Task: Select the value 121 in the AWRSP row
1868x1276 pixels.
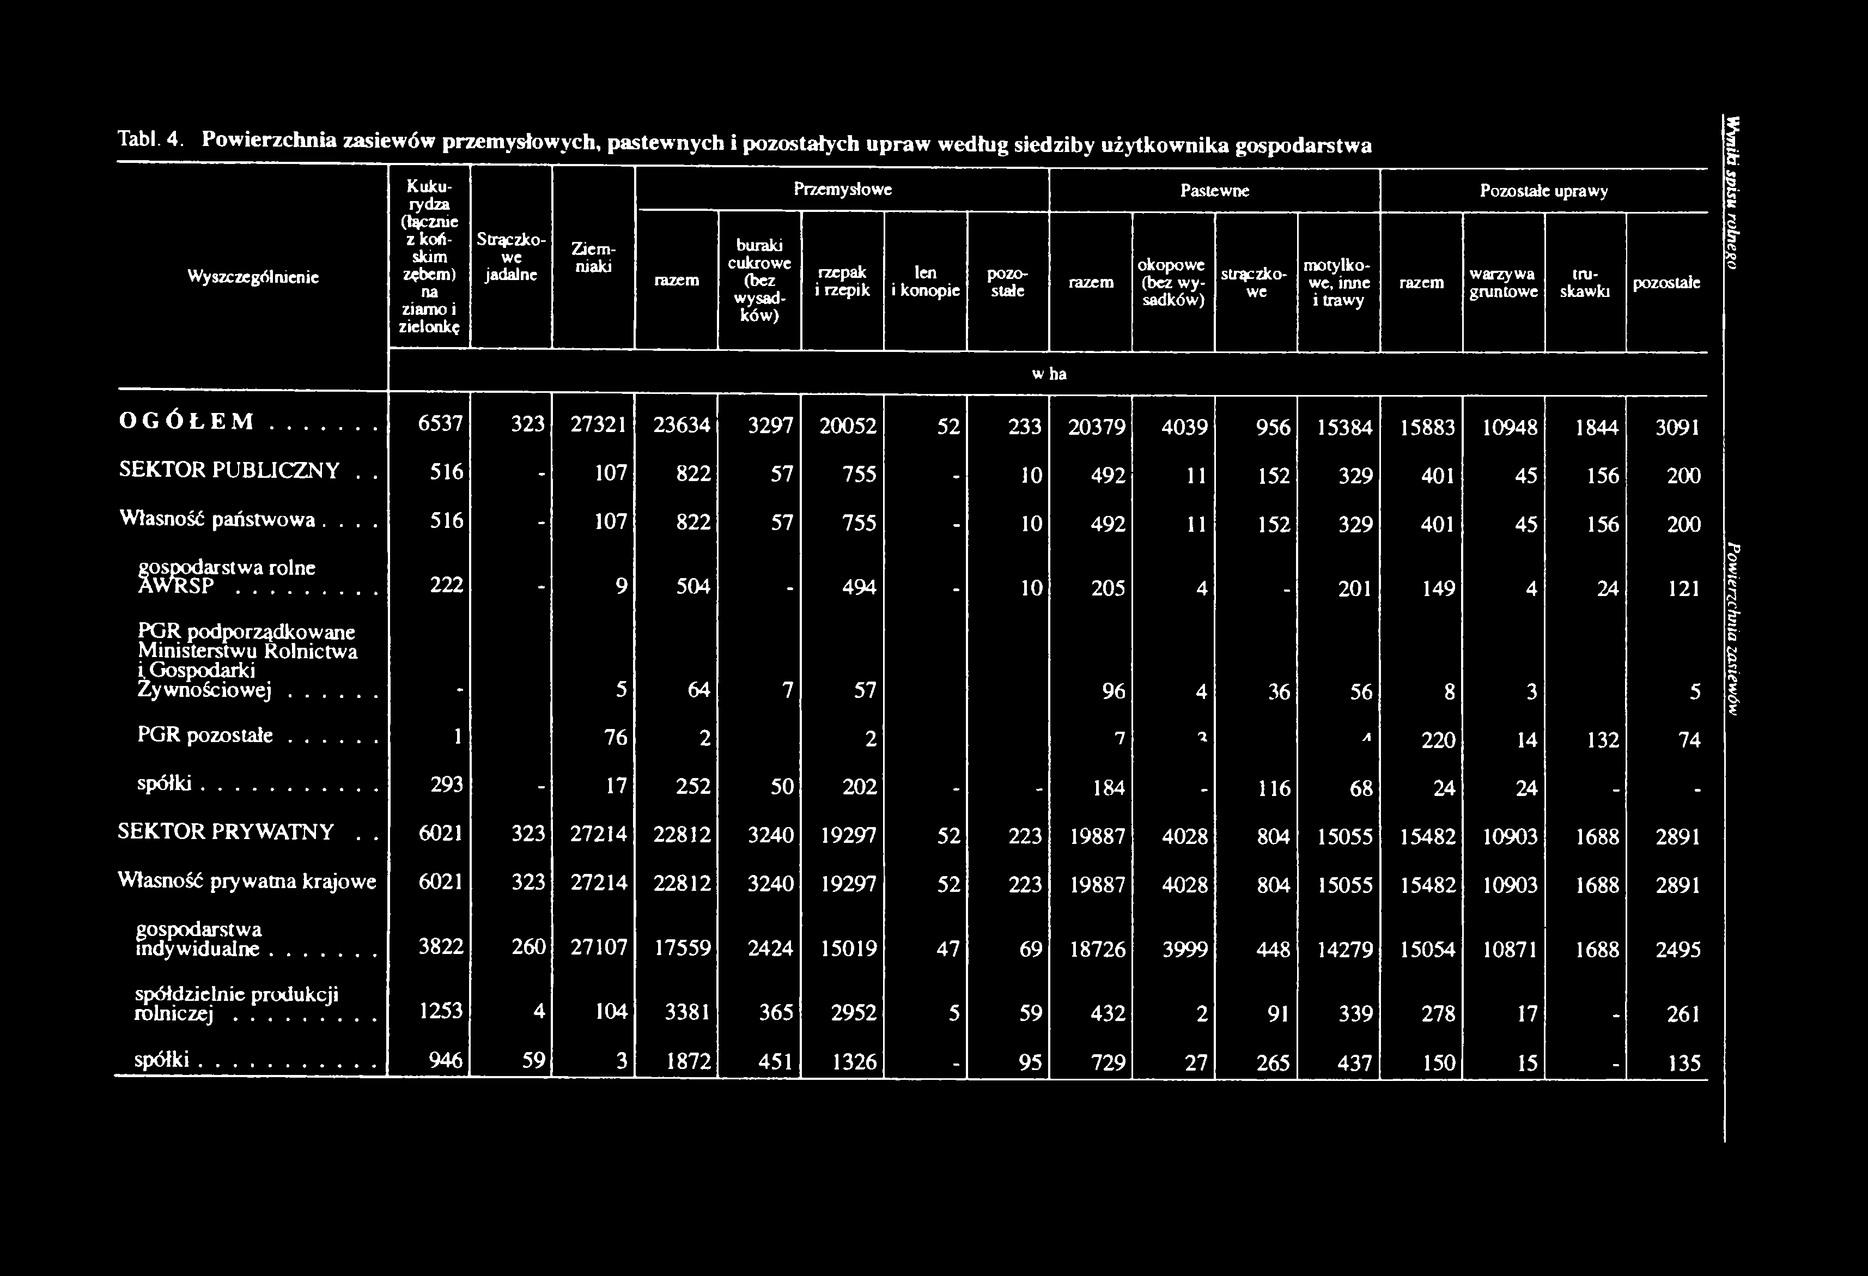Action: pos(1685,590)
